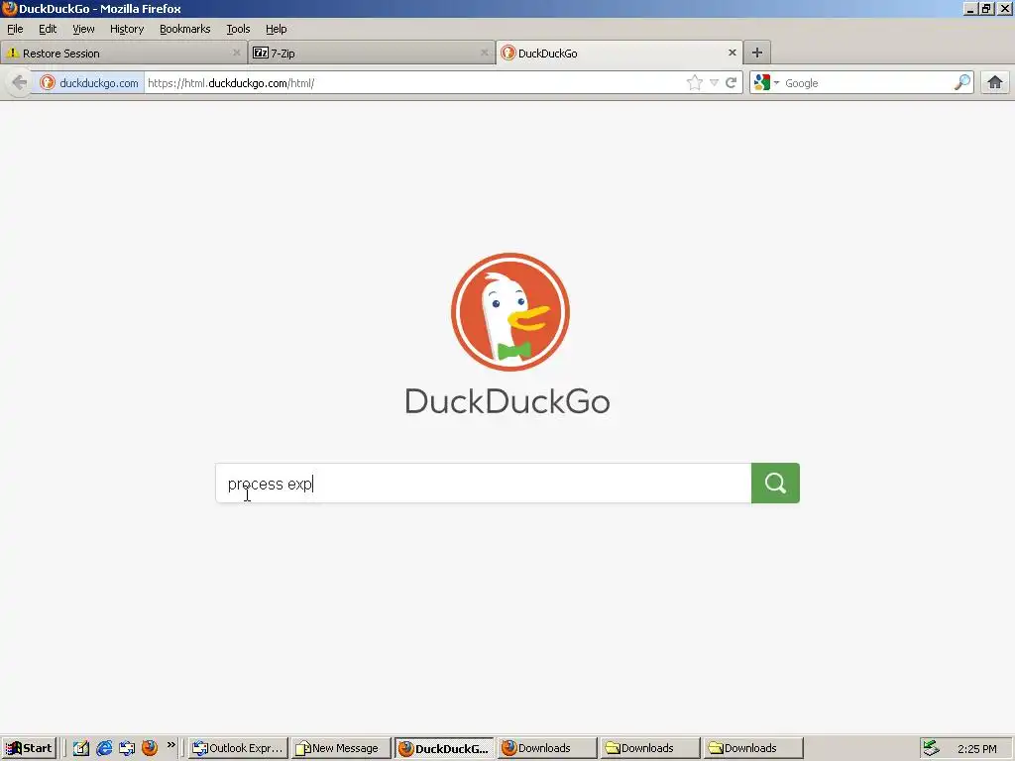Screen dimensions: 1015x761
Task: Launch Internet Explorer from Quick Launch
Action: pos(103,748)
